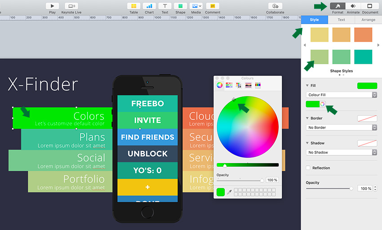The image size is (382, 230).
Task: Open colour wheel button beside fill swatch
Action: point(322,104)
